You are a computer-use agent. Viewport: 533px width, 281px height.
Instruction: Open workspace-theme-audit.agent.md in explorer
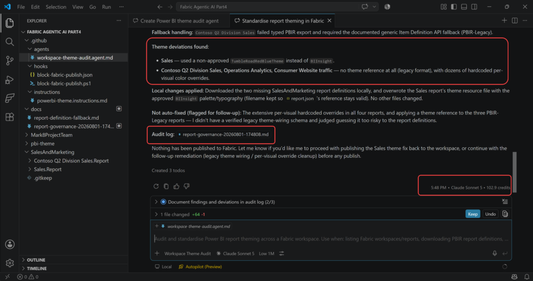pyautogui.click(x=74, y=58)
